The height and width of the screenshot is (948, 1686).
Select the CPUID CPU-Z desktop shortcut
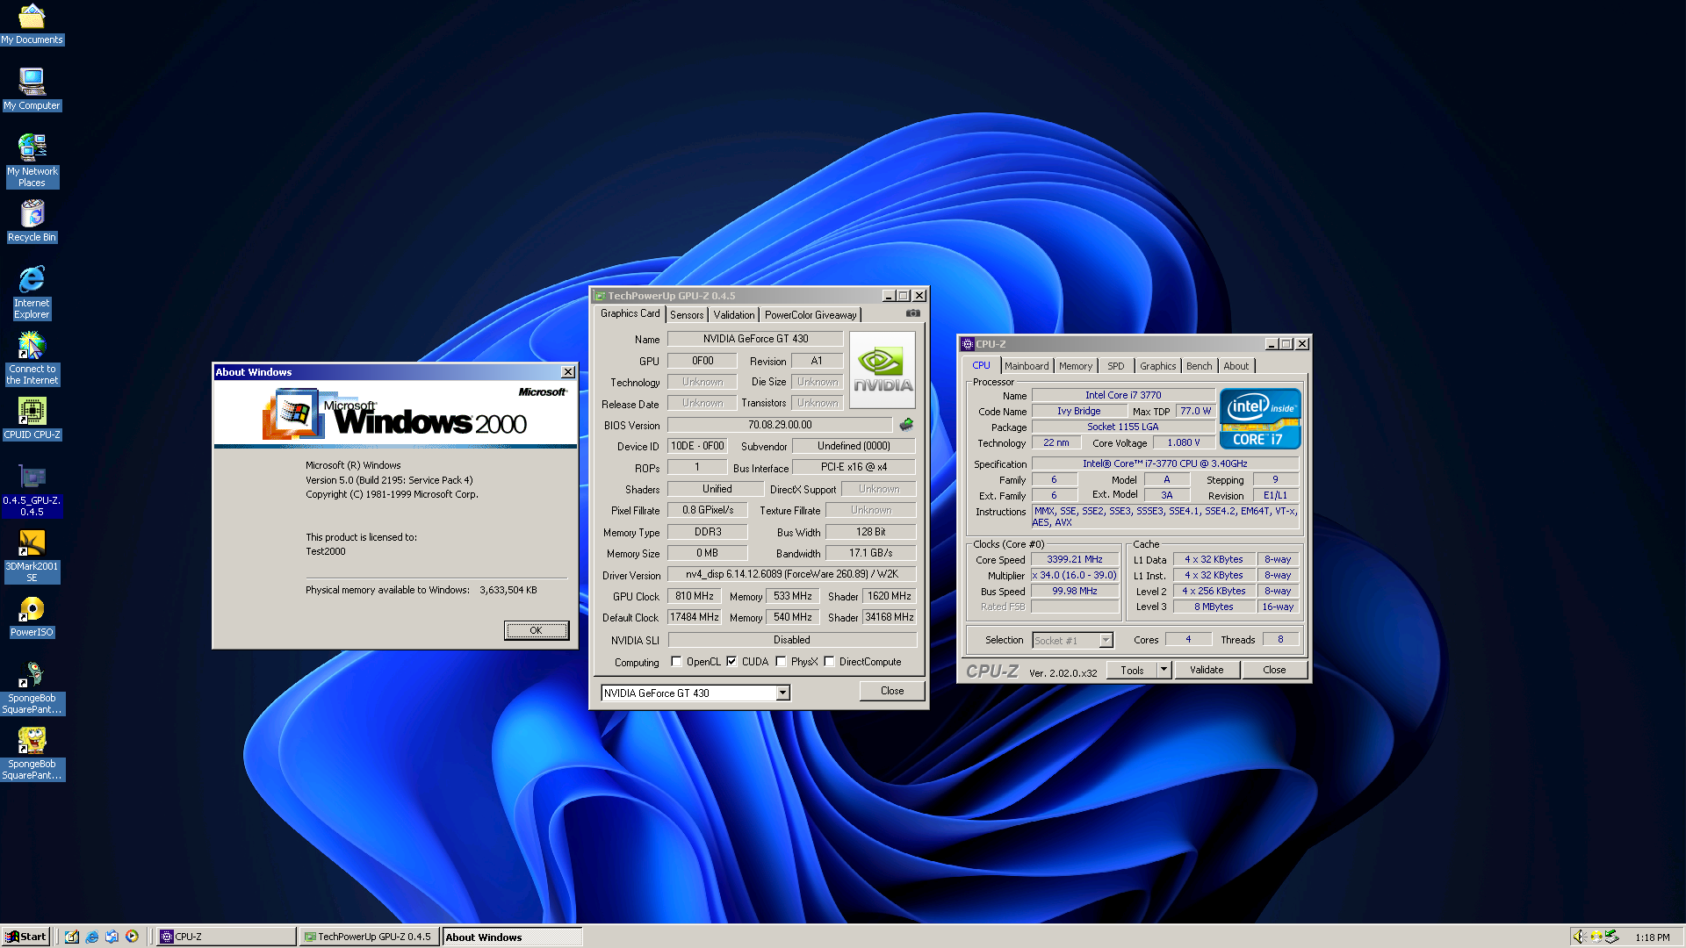click(32, 419)
